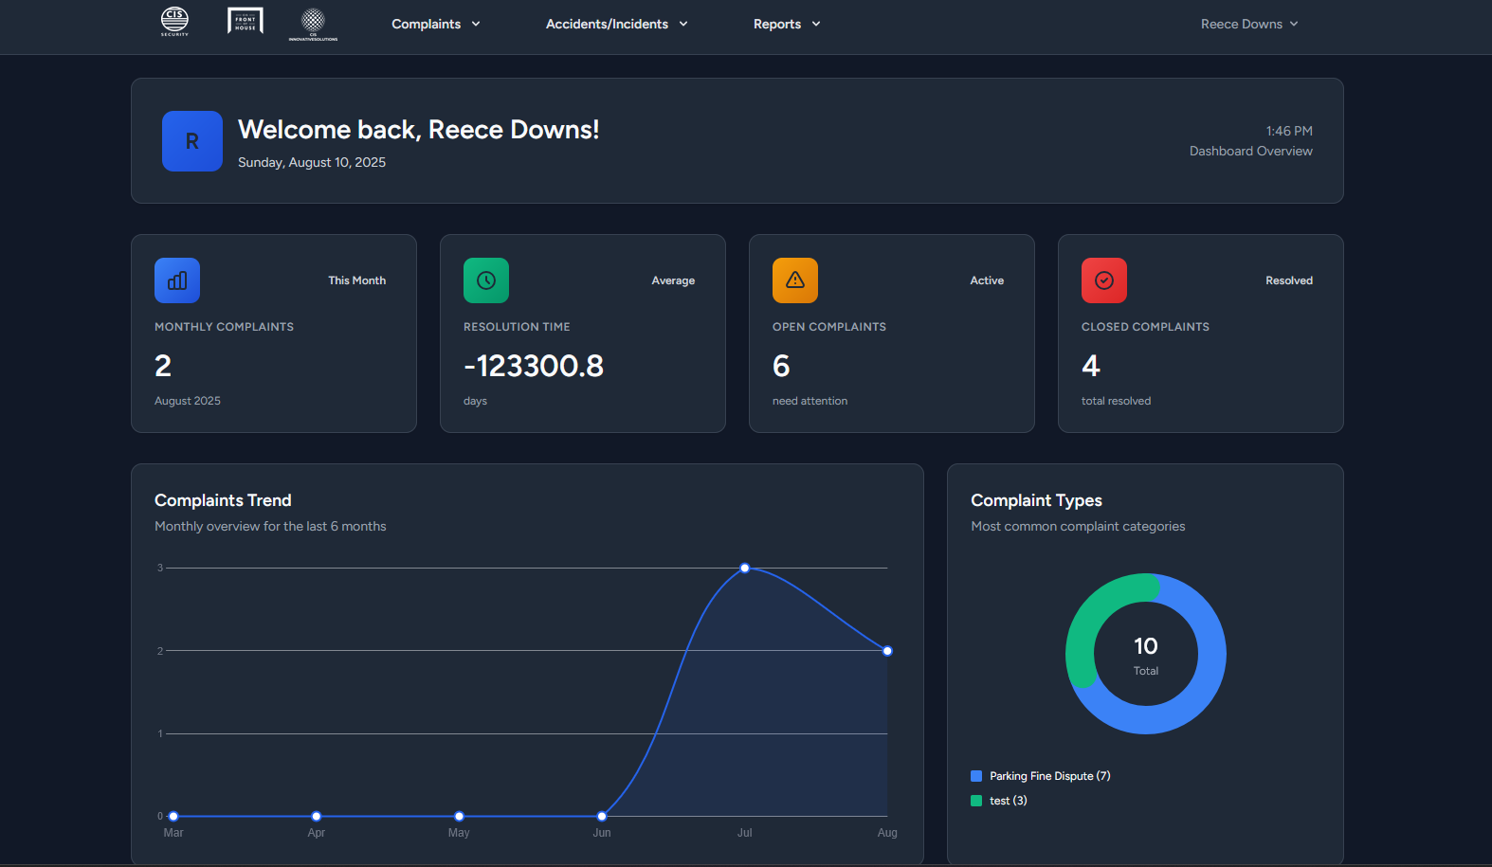The width and height of the screenshot is (1492, 867).
Task: Click the Jun data point on the chart
Action: [602, 816]
